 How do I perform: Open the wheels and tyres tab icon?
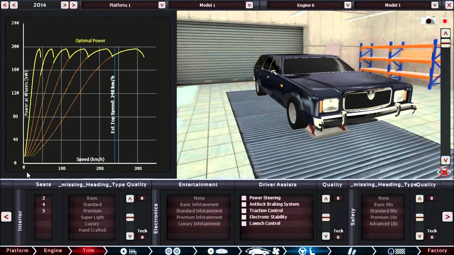tap(173, 251)
